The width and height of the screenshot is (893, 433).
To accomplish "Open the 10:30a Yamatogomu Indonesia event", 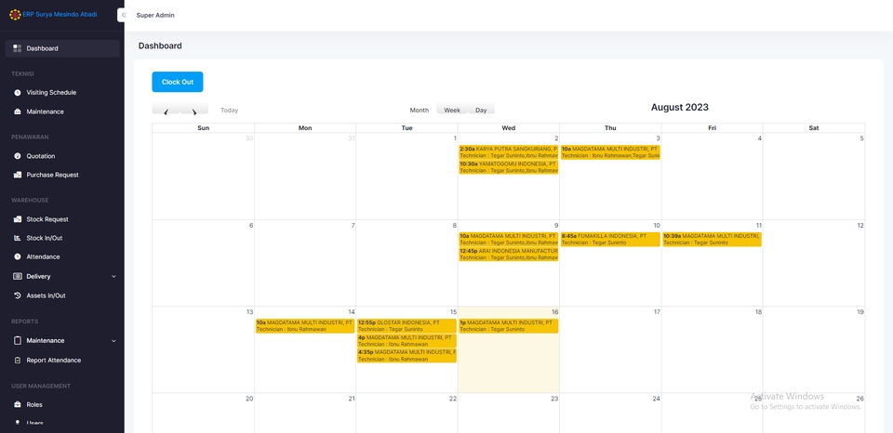I will pyautogui.click(x=509, y=166).
